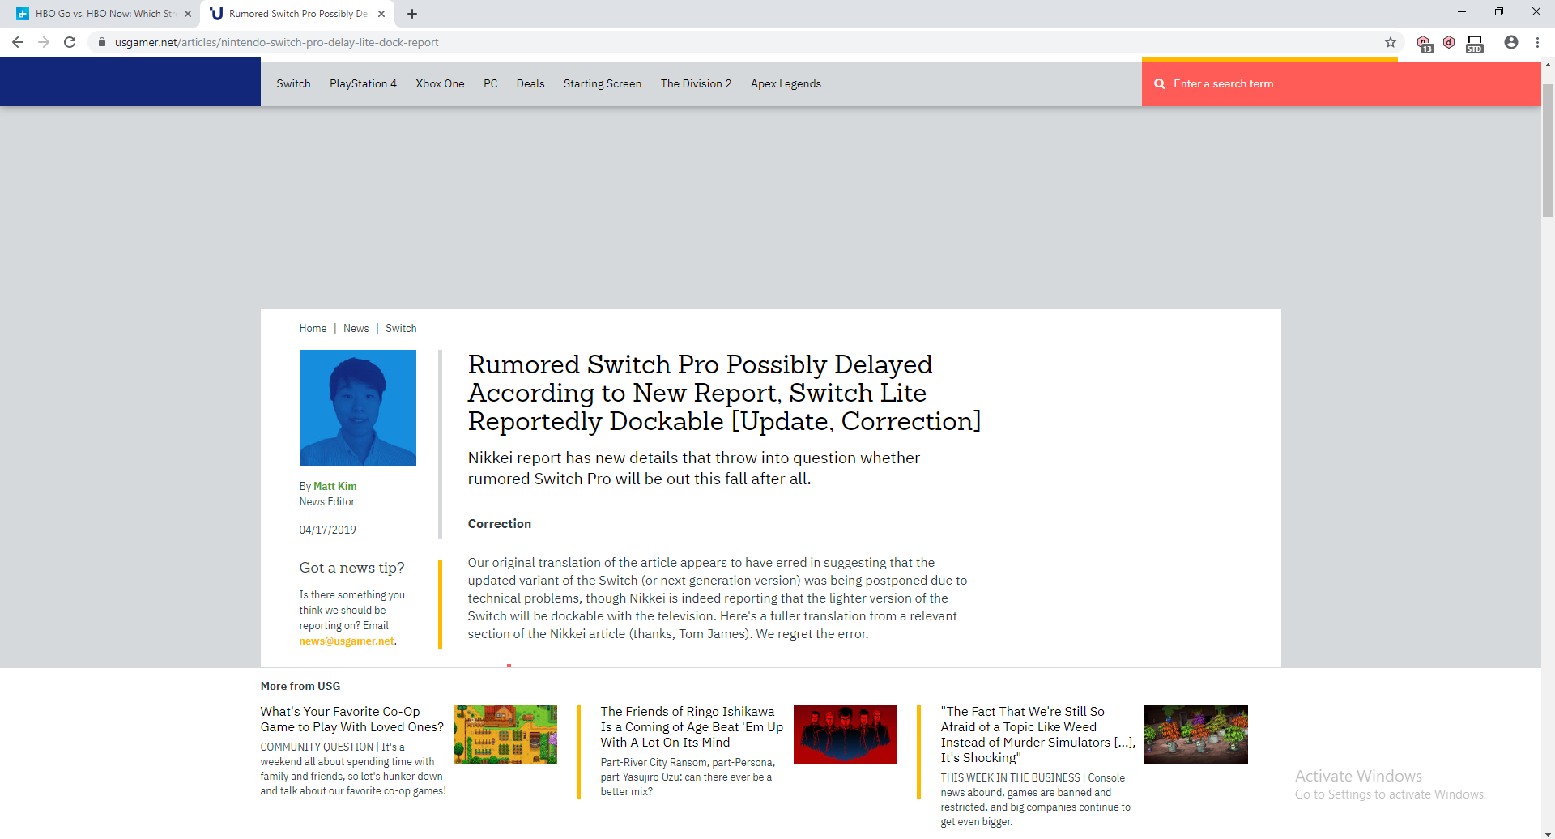Reload the current page
This screenshot has height=839, width=1555.
(x=70, y=42)
